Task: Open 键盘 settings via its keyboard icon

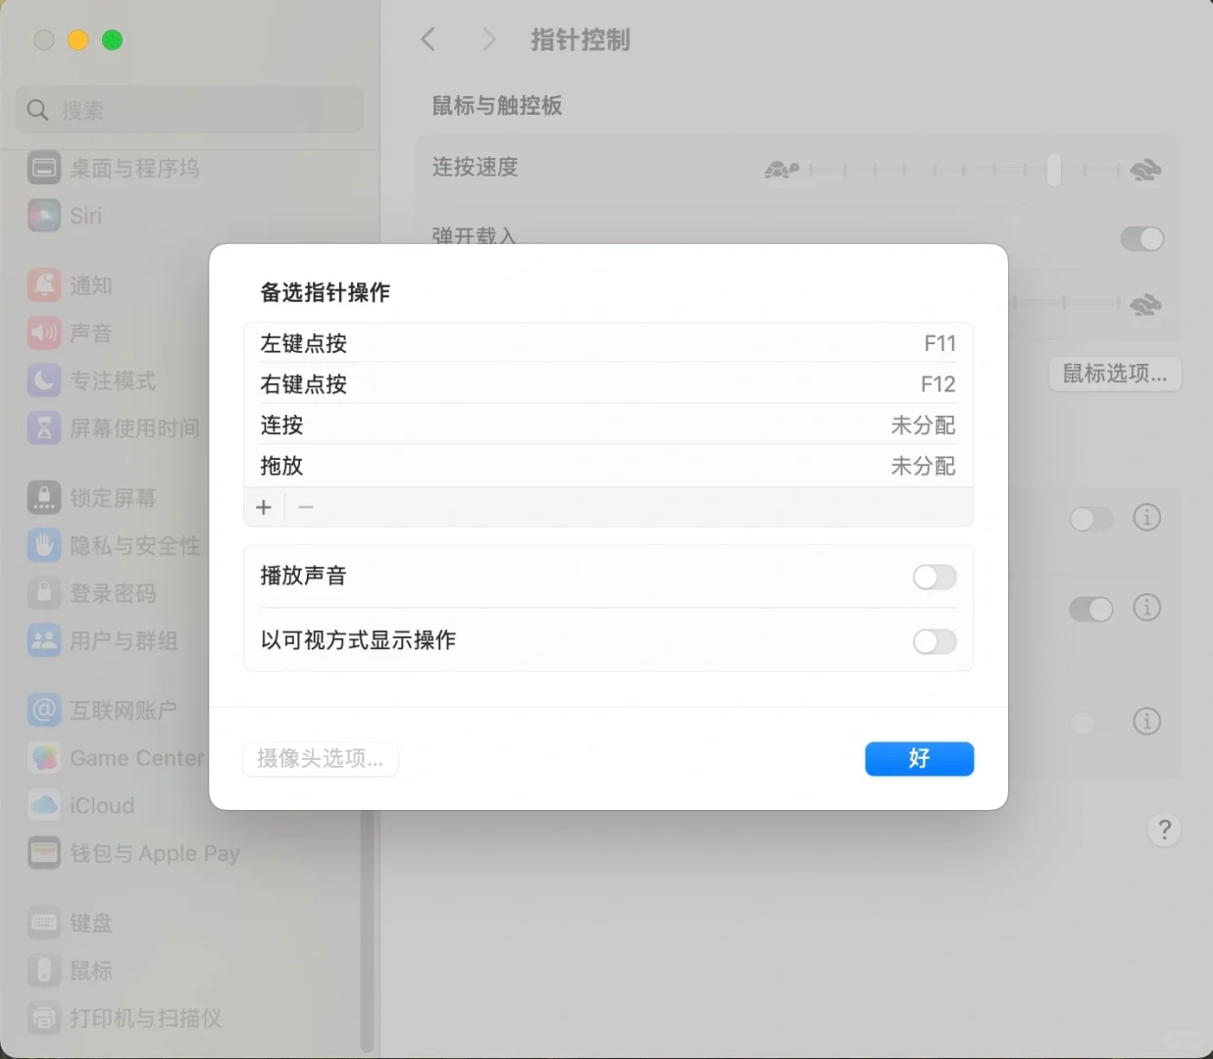Action: (x=44, y=922)
